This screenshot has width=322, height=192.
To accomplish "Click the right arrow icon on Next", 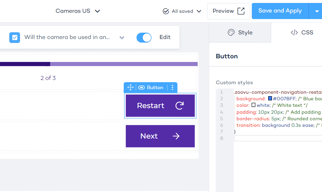I will 176,136.
